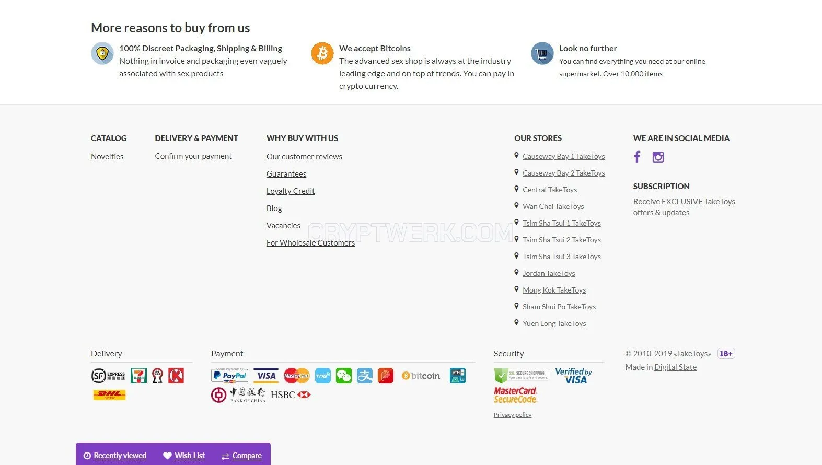Open the Instagram social media icon

[658, 157]
